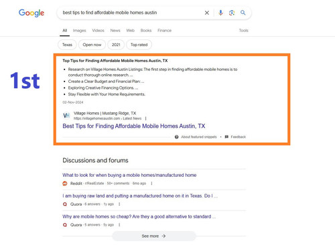Open options menu on Quora 6 answers result
Screen dimensions: 335x251
click(x=119, y=204)
